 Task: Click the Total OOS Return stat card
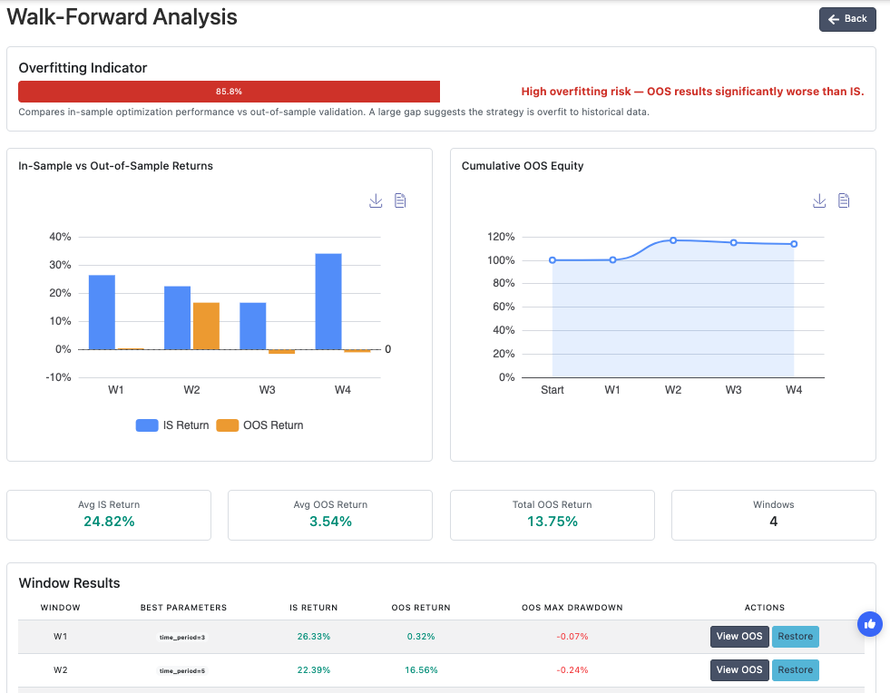pos(553,515)
